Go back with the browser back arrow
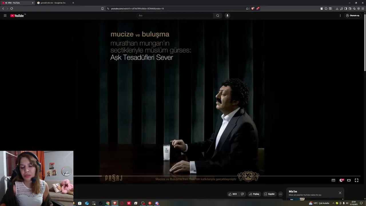 click(3, 9)
